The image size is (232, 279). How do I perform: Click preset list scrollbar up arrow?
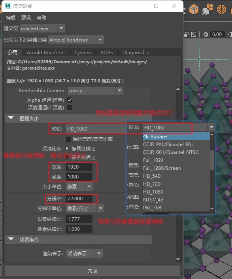pyautogui.click(x=212, y=134)
